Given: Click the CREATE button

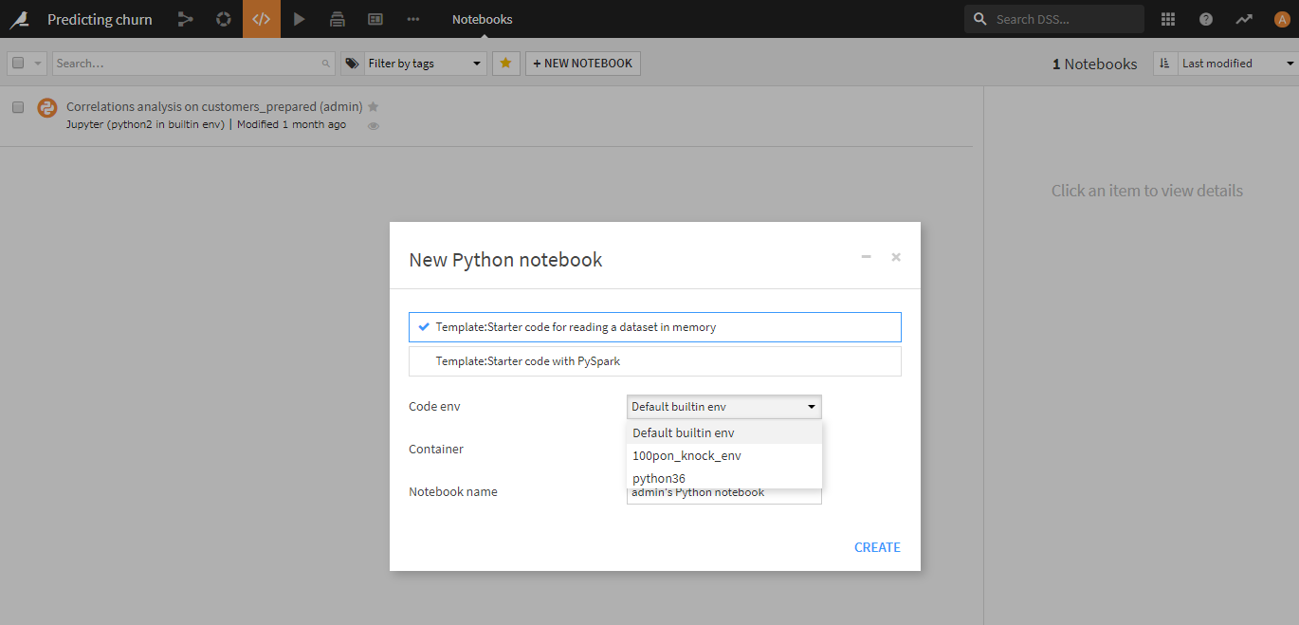Looking at the screenshot, I should click(877, 547).
